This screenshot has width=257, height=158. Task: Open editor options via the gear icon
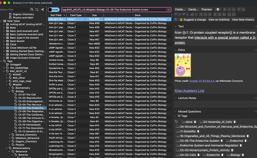(218, 9)
